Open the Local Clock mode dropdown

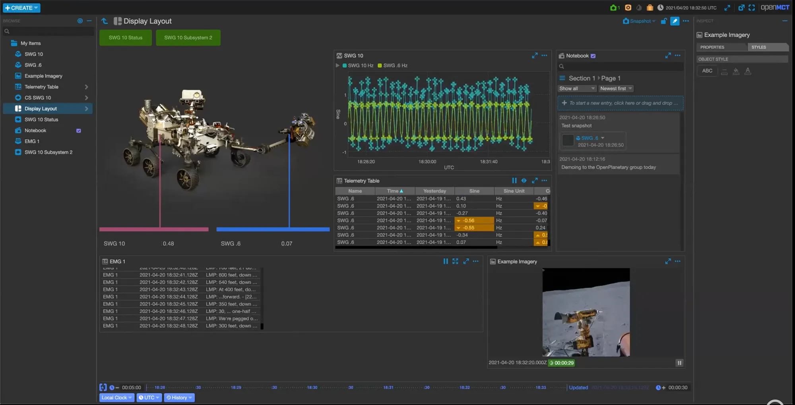coord(116,397)
